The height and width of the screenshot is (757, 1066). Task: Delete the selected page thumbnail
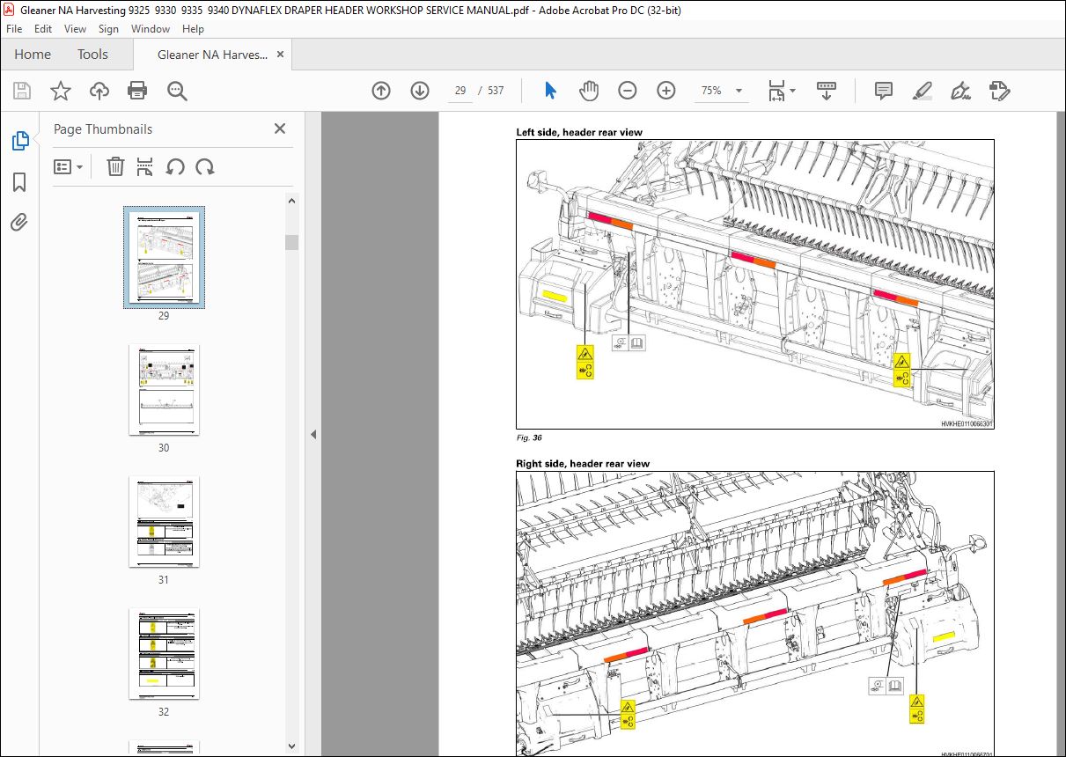(x=115, y=166)
